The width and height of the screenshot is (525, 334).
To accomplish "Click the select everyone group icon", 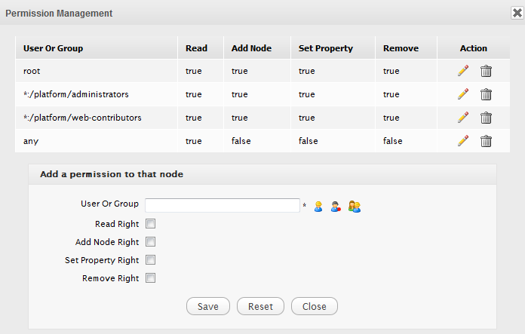I will click(354, 206).
